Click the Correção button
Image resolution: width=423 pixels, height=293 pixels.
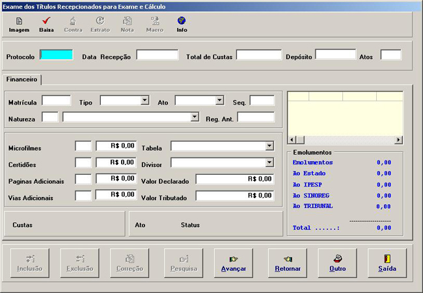click(130, 263)
